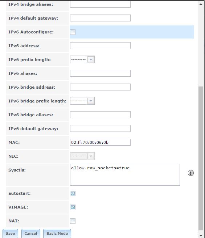The height and width of the screenshot is (238, 205).
Task: Focus the MAC address field
Action: [100, 142]
